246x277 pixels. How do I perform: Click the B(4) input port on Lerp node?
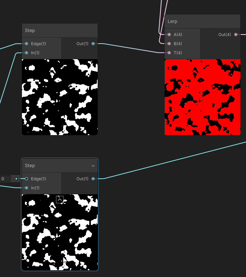pos(169,44)
